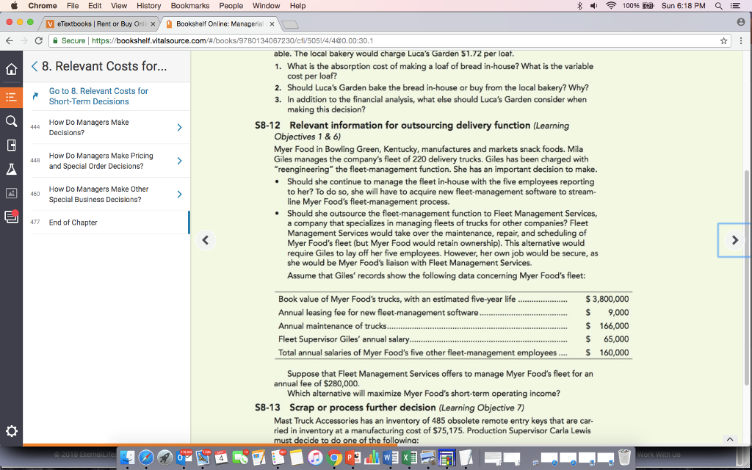Open the Edit menu
Image resolution: width=752 pixels, height=470 pixels.
click(95, 6)
